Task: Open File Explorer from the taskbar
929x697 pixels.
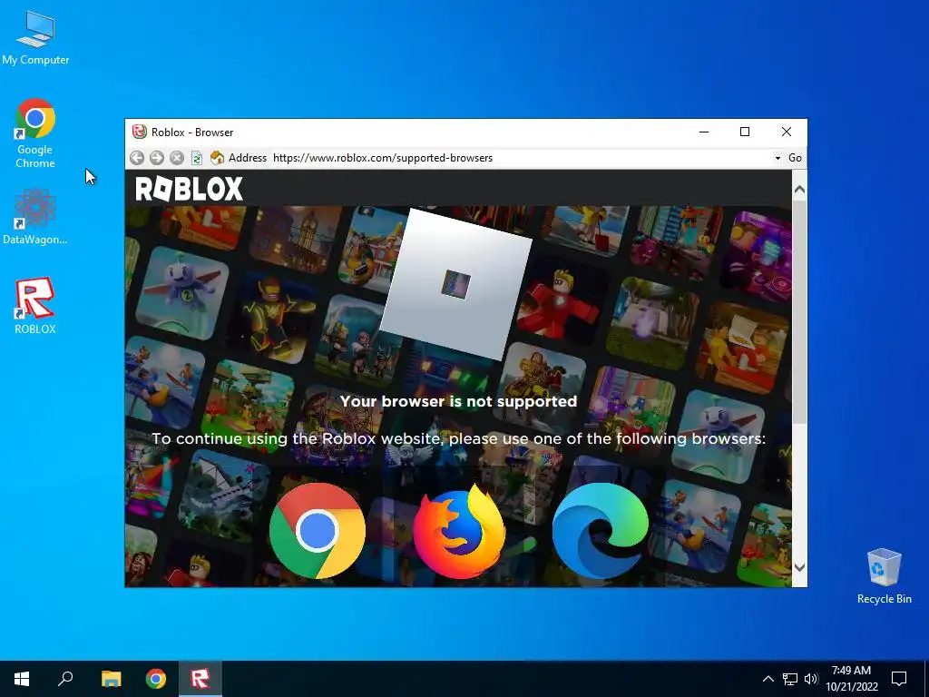Action: pos(111,679)
